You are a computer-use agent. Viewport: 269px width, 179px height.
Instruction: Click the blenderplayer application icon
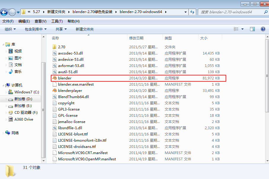(55, 91)
